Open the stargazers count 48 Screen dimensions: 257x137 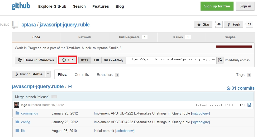click(219, 25)
